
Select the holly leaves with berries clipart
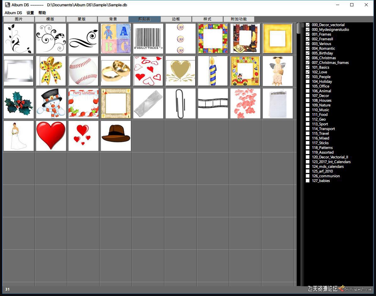pos(19,103)
